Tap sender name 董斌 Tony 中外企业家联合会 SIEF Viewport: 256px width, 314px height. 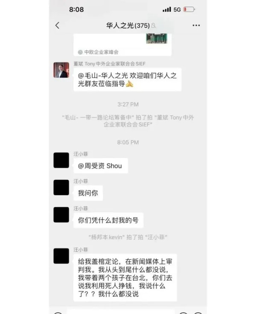click(110, 63)
